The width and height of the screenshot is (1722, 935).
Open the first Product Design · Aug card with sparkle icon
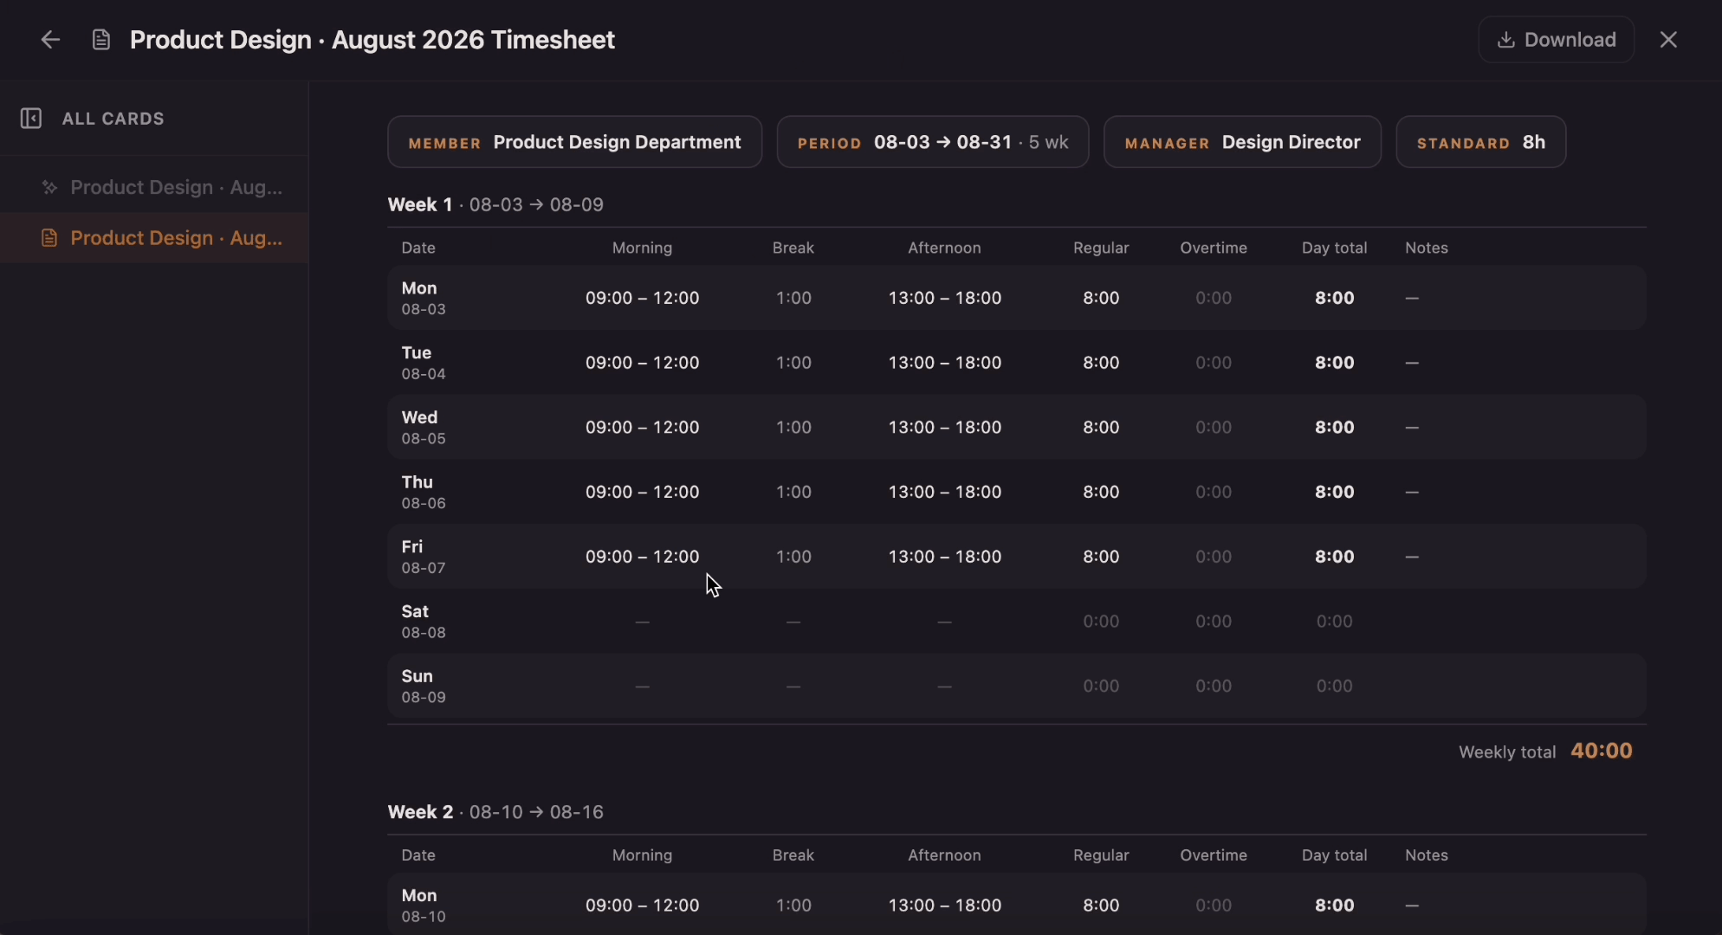154,187
